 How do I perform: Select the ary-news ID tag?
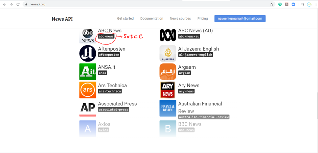(x=186, y=91)
